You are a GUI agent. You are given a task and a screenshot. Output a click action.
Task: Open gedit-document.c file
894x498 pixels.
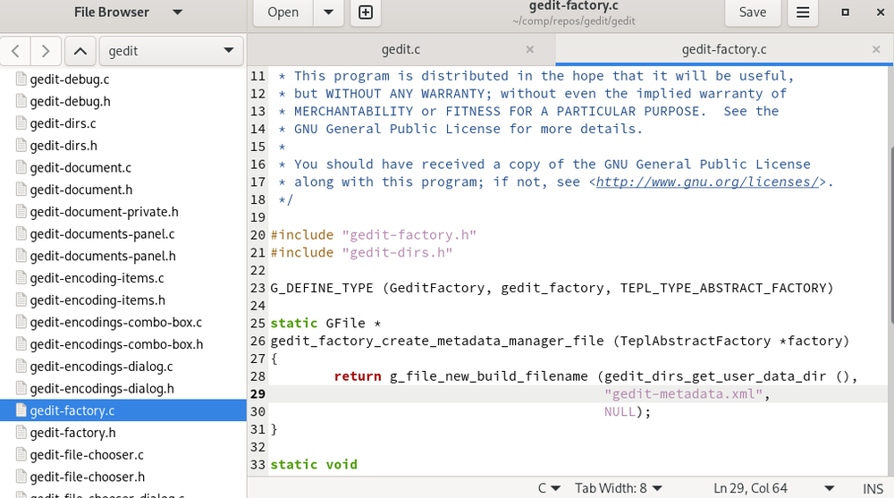tap(80, 168)
